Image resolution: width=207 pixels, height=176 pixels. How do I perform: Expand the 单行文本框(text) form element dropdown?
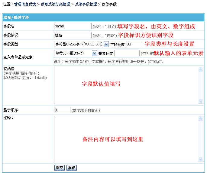coord(76,53)
